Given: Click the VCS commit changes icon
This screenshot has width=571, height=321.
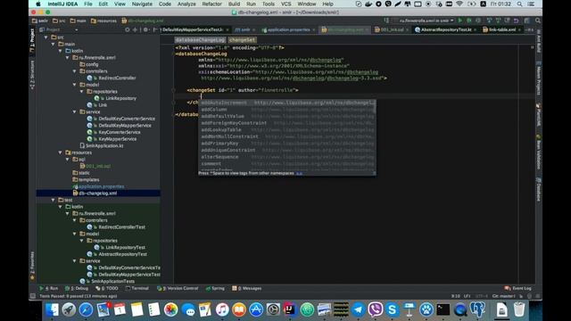Looking at the screenshot, I should tap(498, 21).
